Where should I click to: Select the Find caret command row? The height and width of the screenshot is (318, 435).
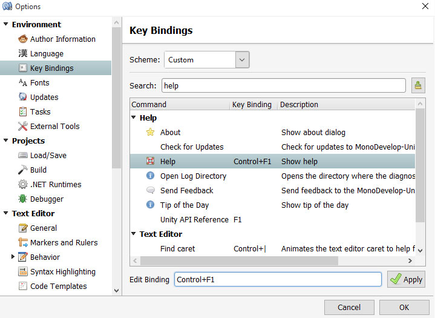pyautogui.click(x=272, y=248)
